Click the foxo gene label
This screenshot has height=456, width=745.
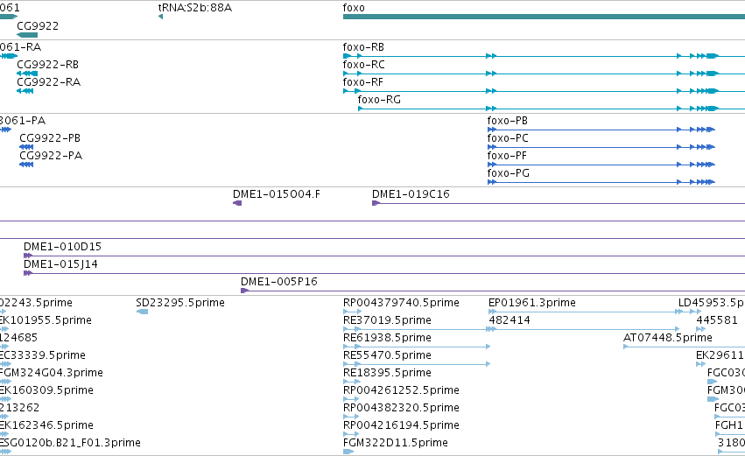click(x=354, y=8)
